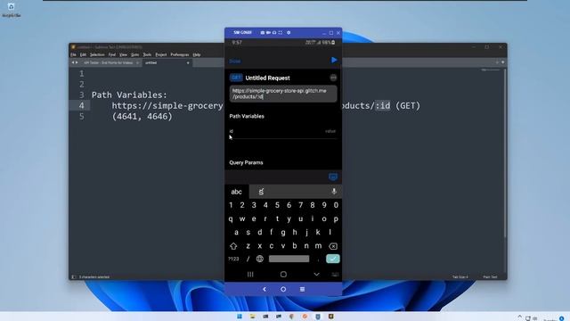Click the screenshot camera icon in mirror title bar
This screenshot has width=570, height=321.
point(262,33)
